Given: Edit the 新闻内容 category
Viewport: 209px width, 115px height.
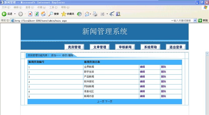Looking at the screenshot, I should pos(142,96).
